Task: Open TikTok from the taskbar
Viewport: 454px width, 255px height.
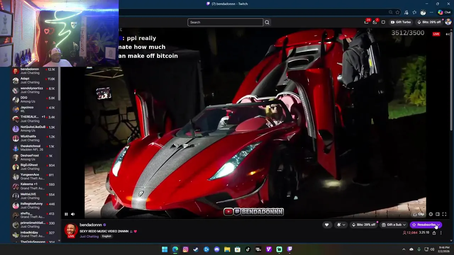Action: (x=248, y=249)
